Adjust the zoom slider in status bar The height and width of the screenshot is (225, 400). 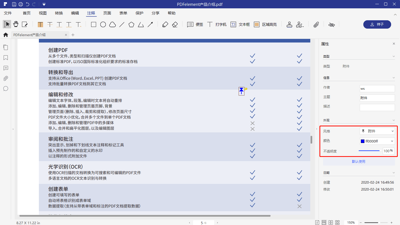[x=376, y=223]
